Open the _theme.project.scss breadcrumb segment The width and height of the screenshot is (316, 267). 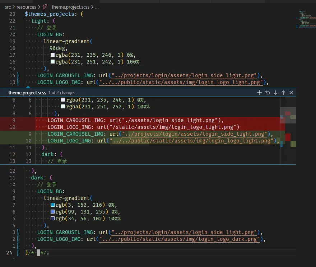tap(70, 7)
